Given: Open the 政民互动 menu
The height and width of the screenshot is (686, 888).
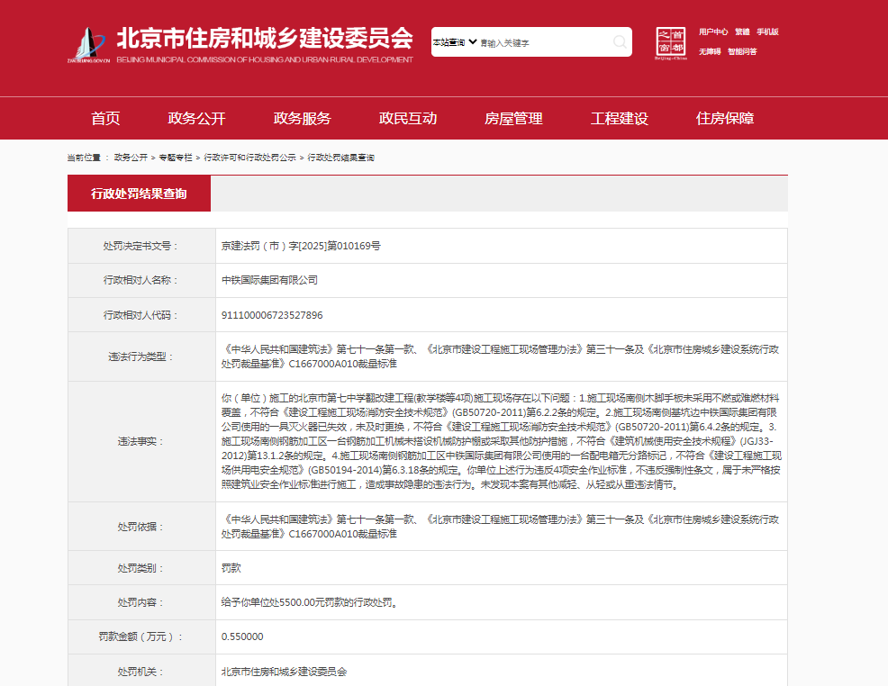Looking at the screenshot, I should click(x=408, y=118).
